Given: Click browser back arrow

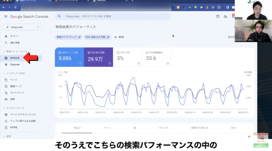Looking at the screenshot, I should (4, 7).
